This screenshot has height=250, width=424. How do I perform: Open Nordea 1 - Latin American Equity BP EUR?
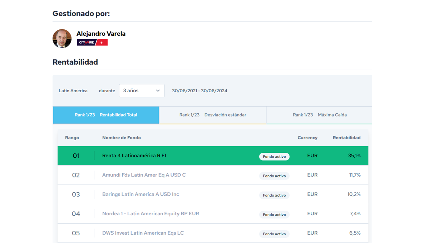point(151,214)
